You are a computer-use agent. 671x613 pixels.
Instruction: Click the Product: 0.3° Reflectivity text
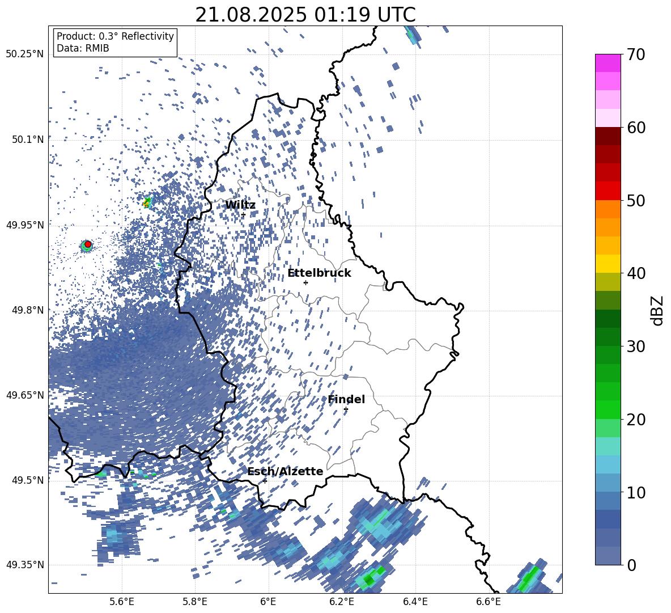pos(115,36)
